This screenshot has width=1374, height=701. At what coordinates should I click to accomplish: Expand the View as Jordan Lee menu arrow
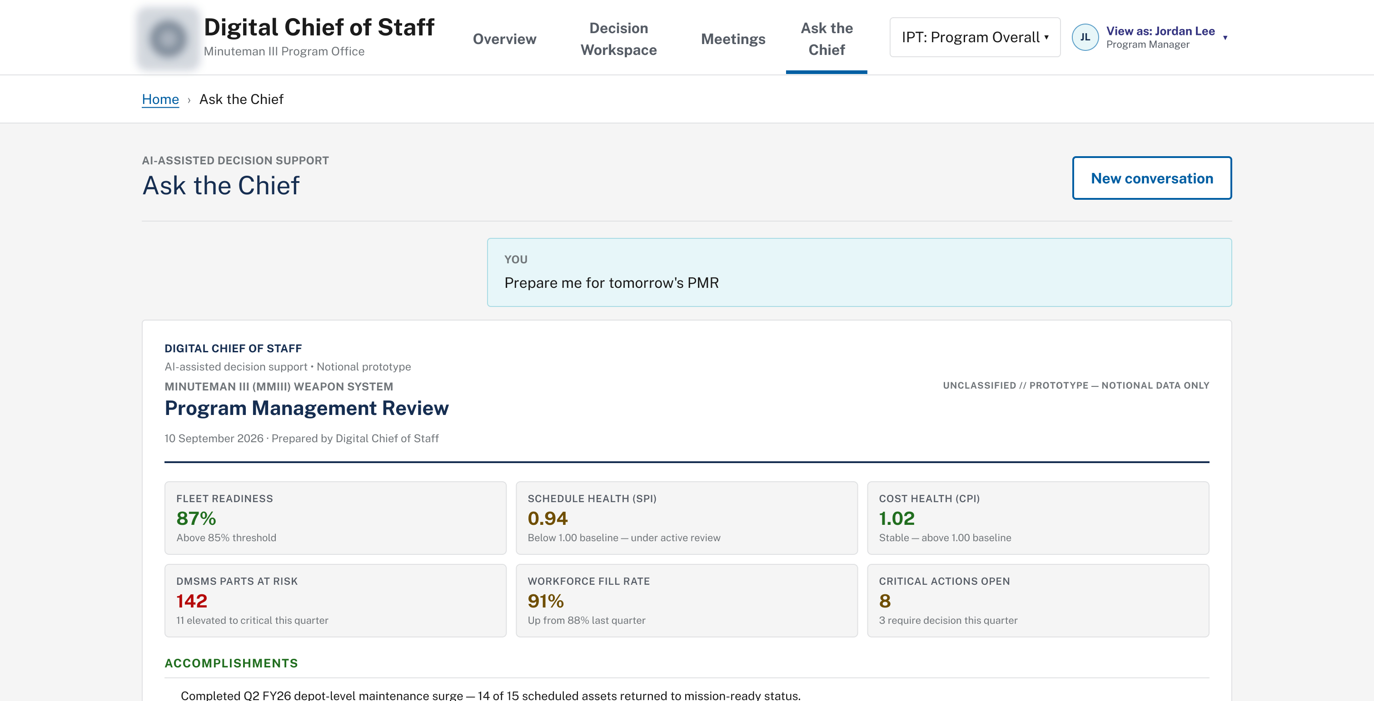(x=1225, y=38)
